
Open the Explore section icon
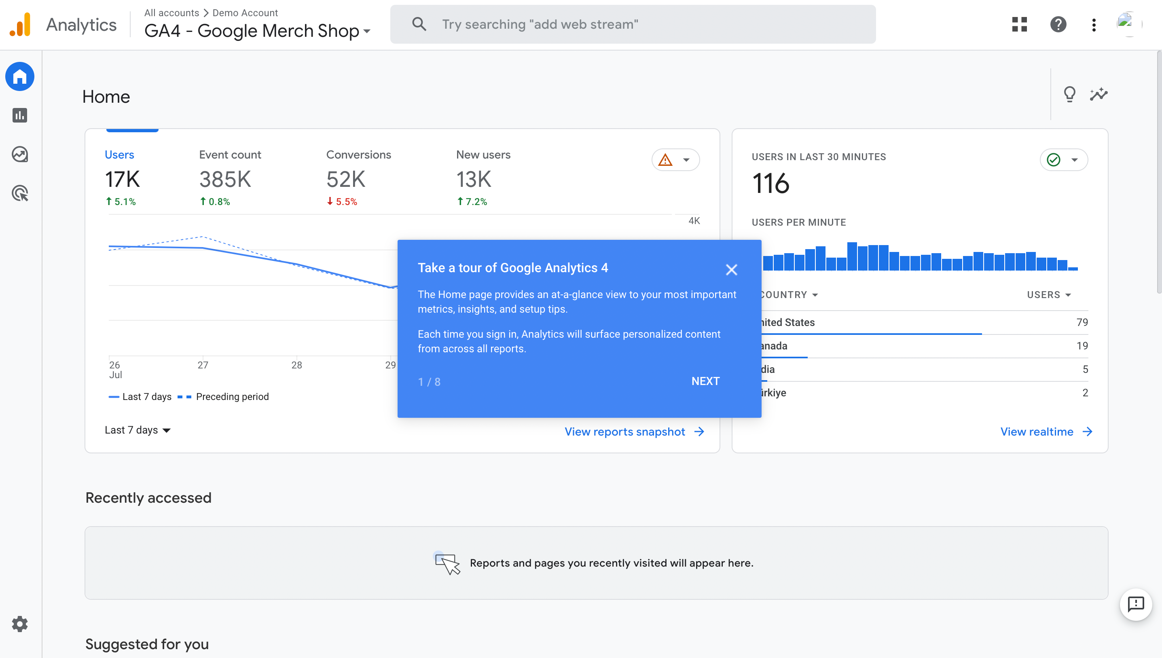[19, 154]
